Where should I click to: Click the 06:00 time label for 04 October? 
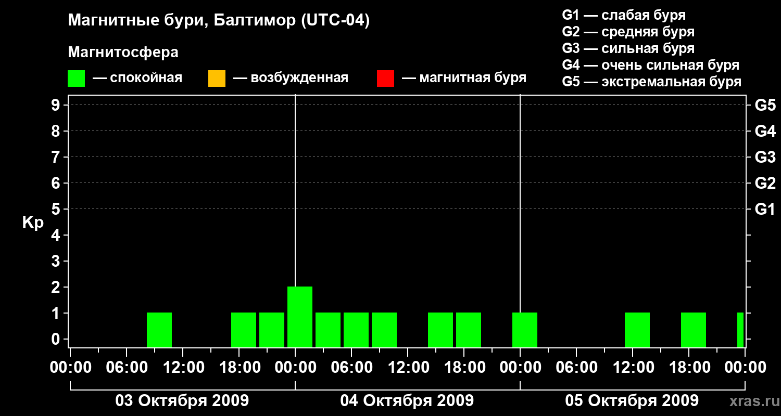[352, 367]
